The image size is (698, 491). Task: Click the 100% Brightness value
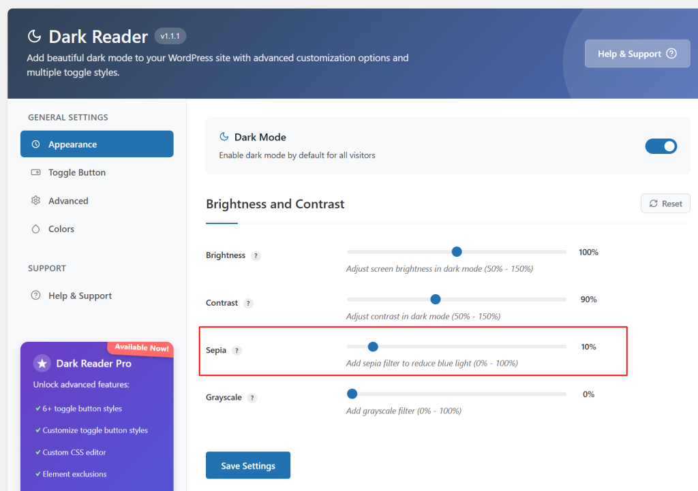[x=588, y=252]
